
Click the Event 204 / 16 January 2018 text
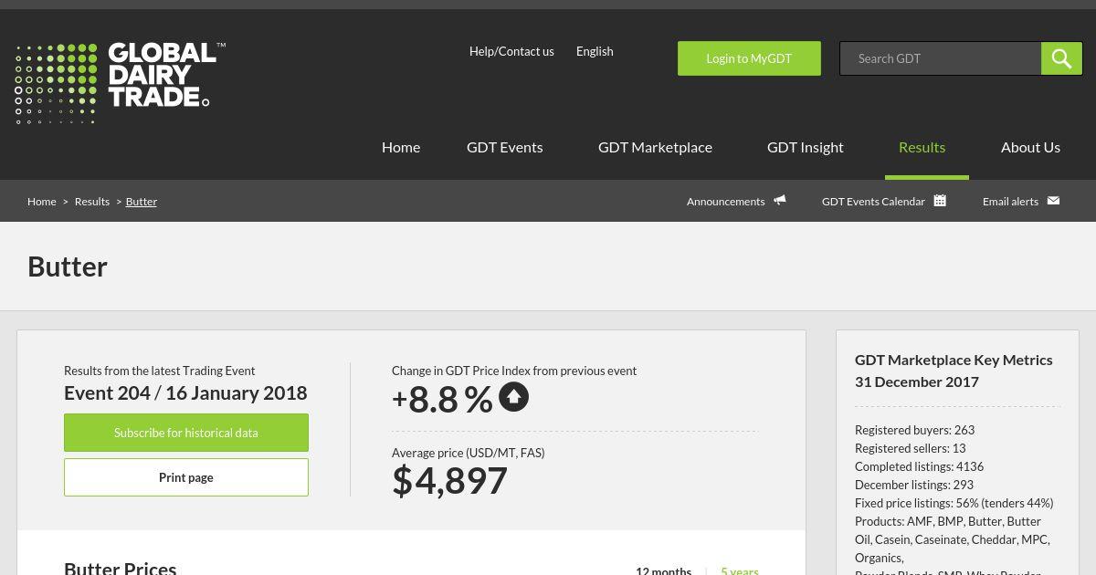click(185, 392)
